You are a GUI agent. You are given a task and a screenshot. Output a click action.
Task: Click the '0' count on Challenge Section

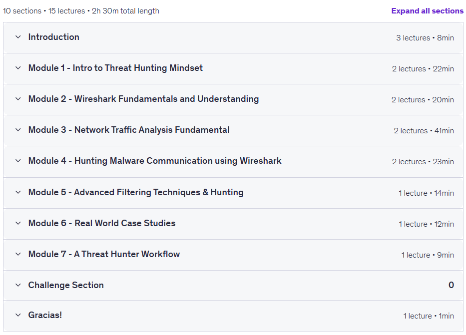point(451,285)
